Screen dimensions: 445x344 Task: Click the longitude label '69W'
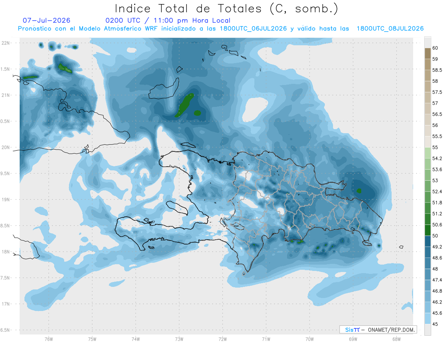(353, 339)
